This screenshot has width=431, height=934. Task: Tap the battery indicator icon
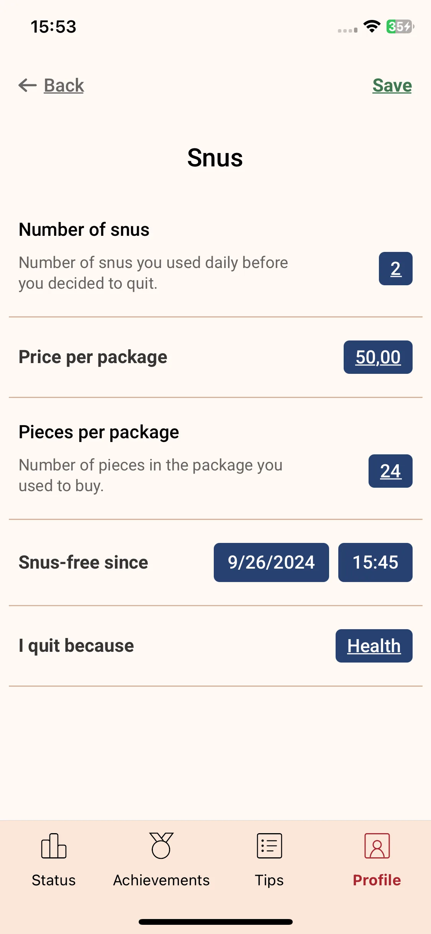(400, 26)
